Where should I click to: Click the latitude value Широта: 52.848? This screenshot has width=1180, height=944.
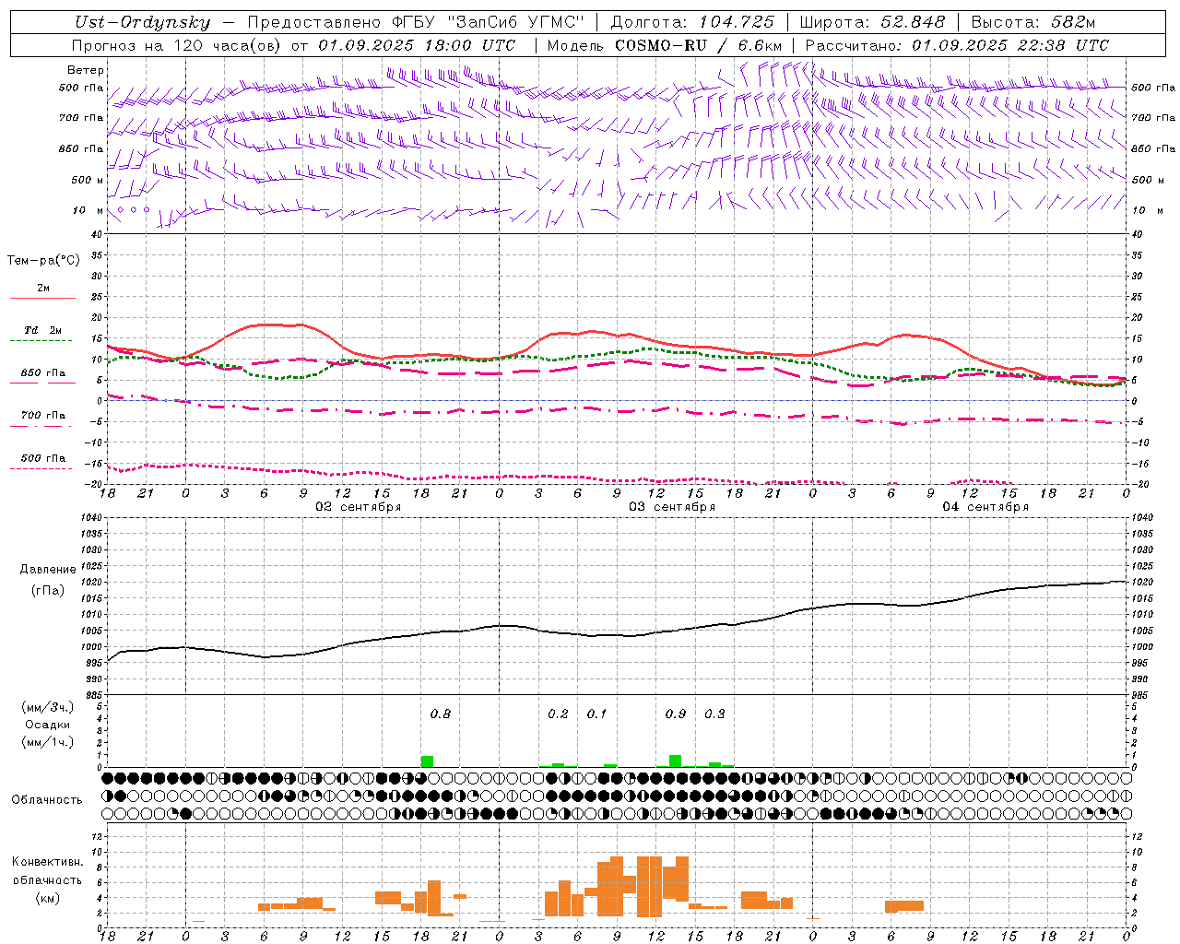click(872, 22)
